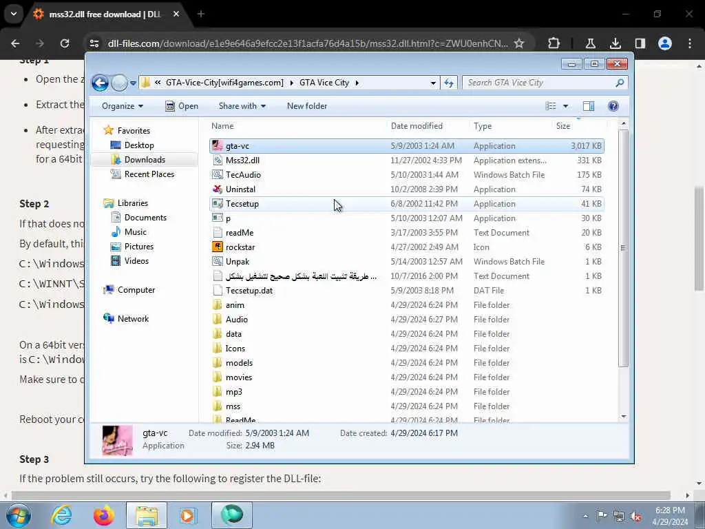Change view using the view icon
The width and height of the screenshot is (705, 529).
click(x=551, y=106)
